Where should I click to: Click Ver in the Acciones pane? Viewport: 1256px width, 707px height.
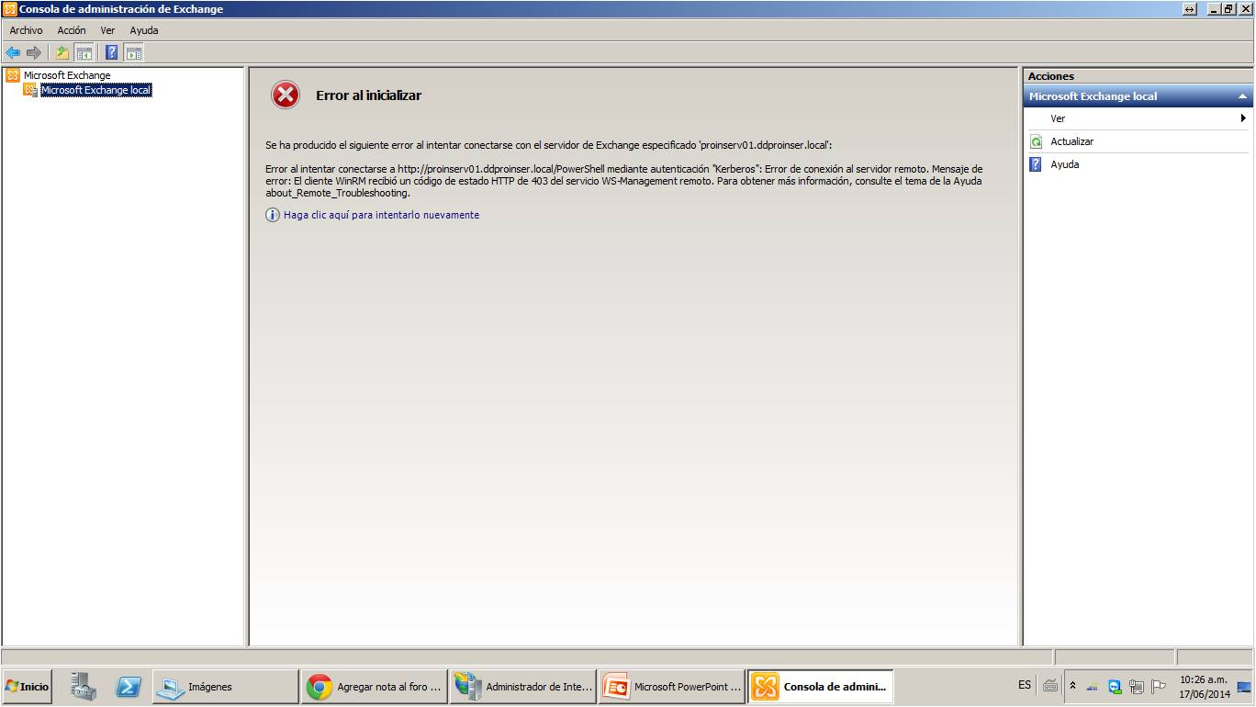(1058, 118)
